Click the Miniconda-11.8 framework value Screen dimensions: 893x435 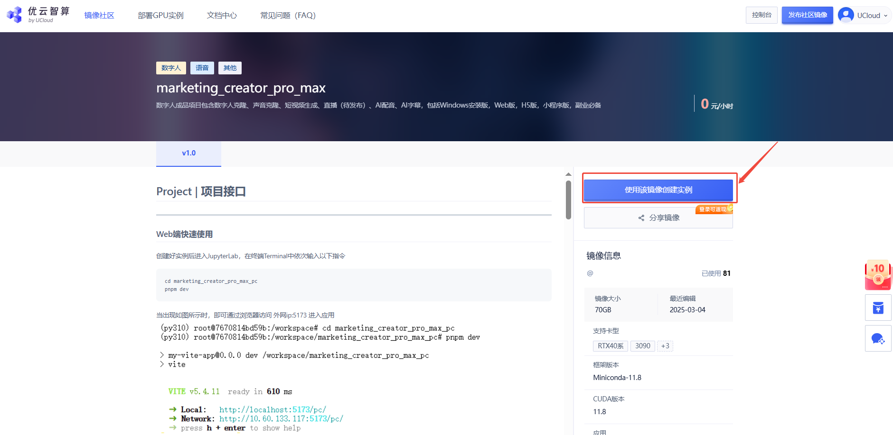point(617,378)
